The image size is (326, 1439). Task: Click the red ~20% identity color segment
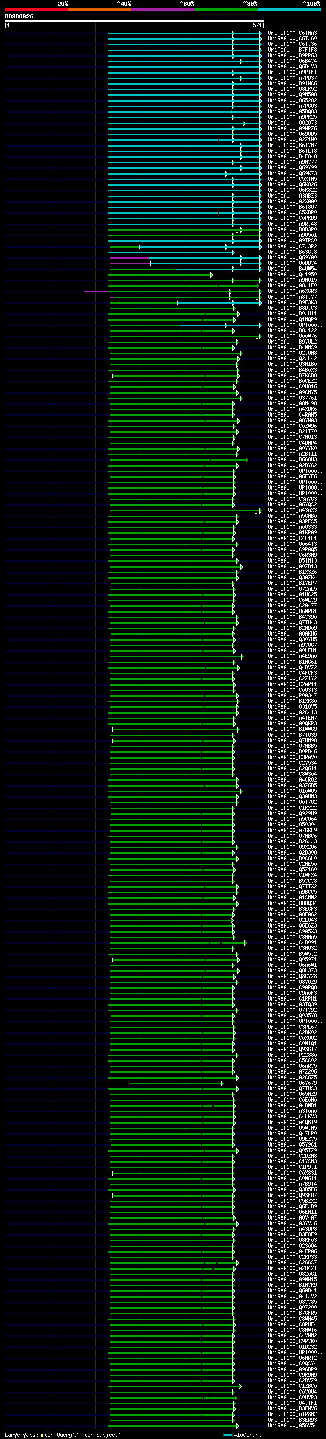36,9
